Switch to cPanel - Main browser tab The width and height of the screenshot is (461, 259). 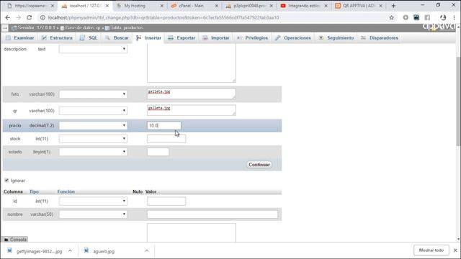click(191, 6)
